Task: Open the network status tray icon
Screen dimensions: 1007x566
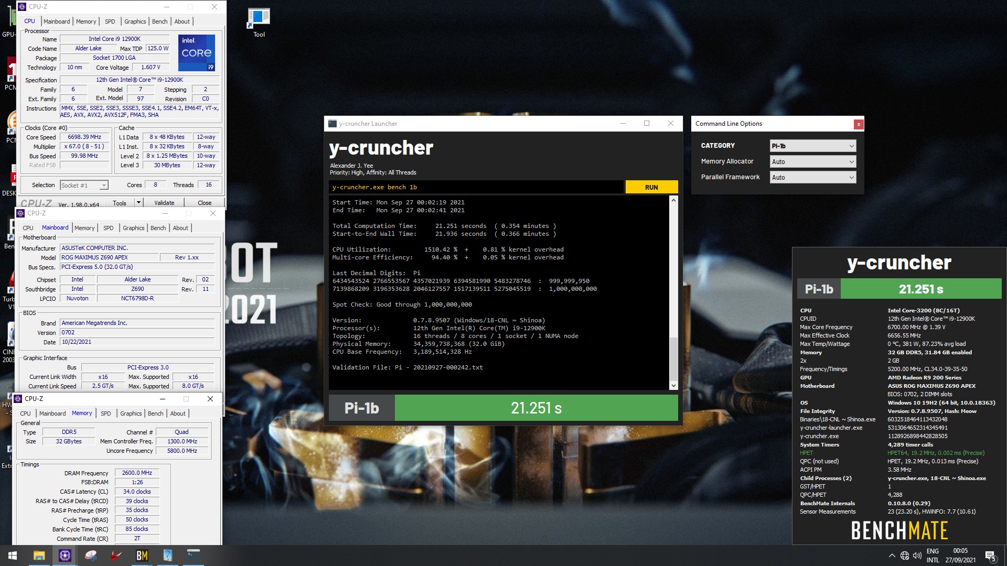Action: click(x=905, y=556)
